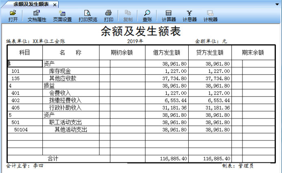This screenshot has height=173, width=282.
Task: Click the 借方发生额 column header
Action: 166,53
